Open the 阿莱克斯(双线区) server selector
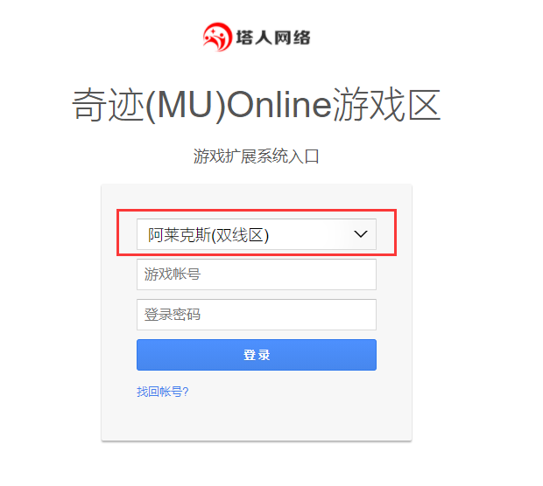Image resolution: width=543 pixels, height=486 pixels. (257, 234)
